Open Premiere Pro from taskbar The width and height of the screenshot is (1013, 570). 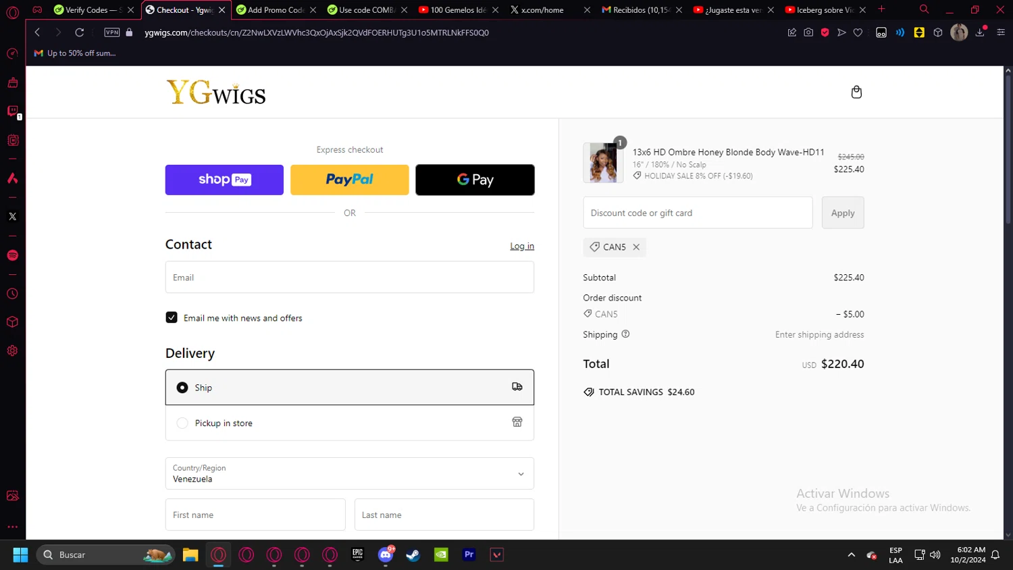(469, 555)
